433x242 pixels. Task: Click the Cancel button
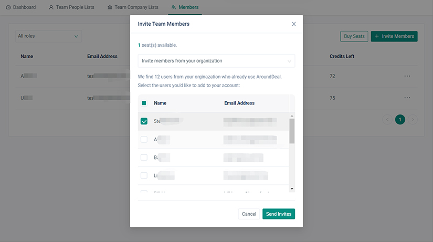(249, 214)
